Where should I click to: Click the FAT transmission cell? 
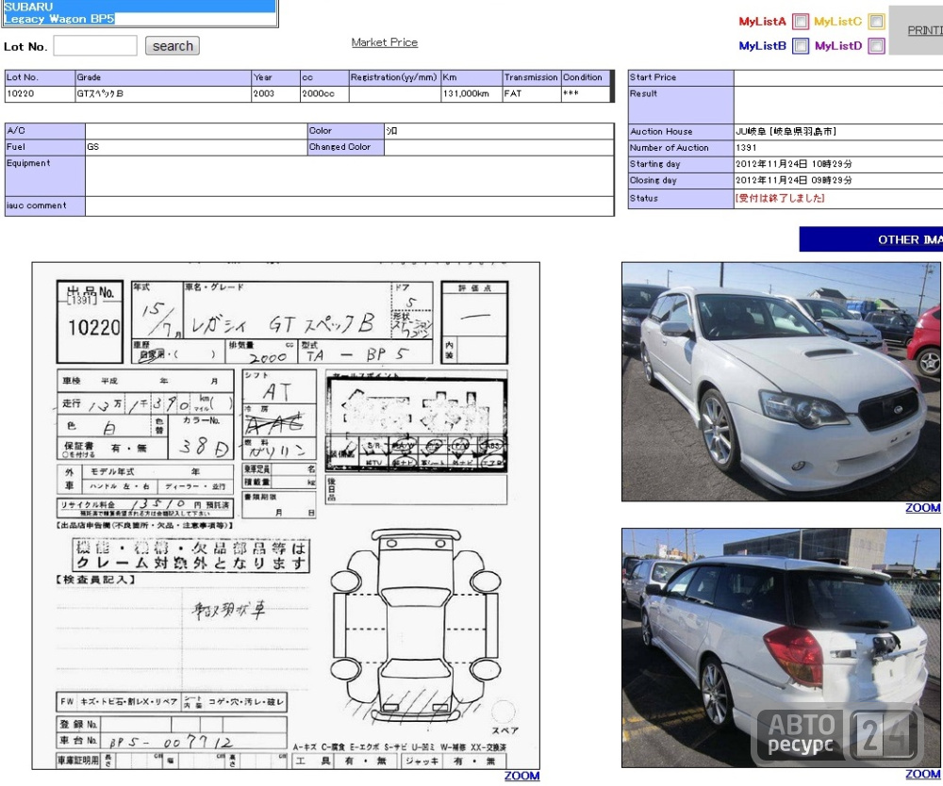(532, 93)
